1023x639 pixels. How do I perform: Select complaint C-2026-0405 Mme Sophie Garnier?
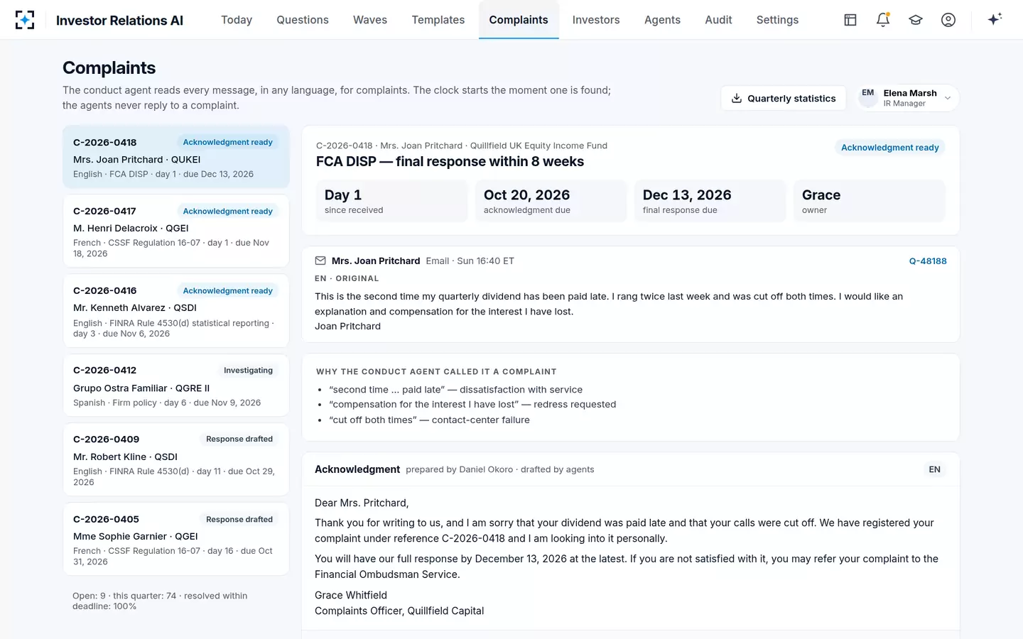pos(176,539)
